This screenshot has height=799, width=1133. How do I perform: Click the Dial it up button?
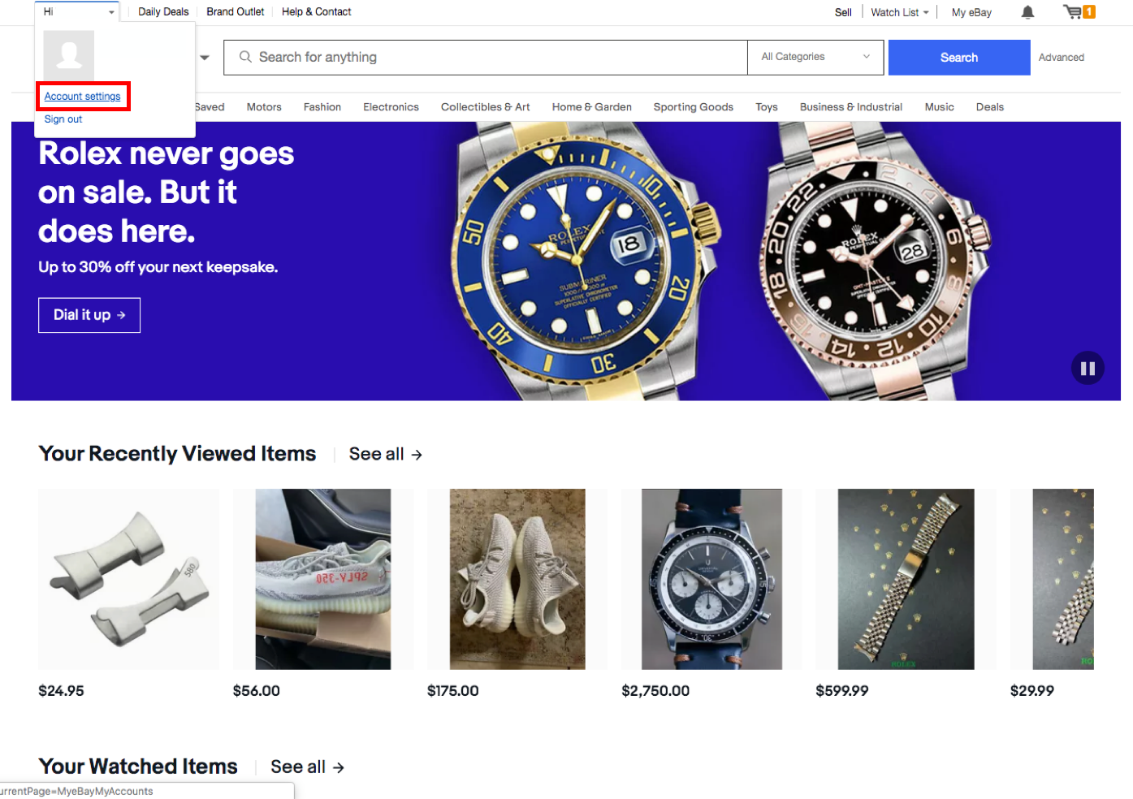[89, 315]
